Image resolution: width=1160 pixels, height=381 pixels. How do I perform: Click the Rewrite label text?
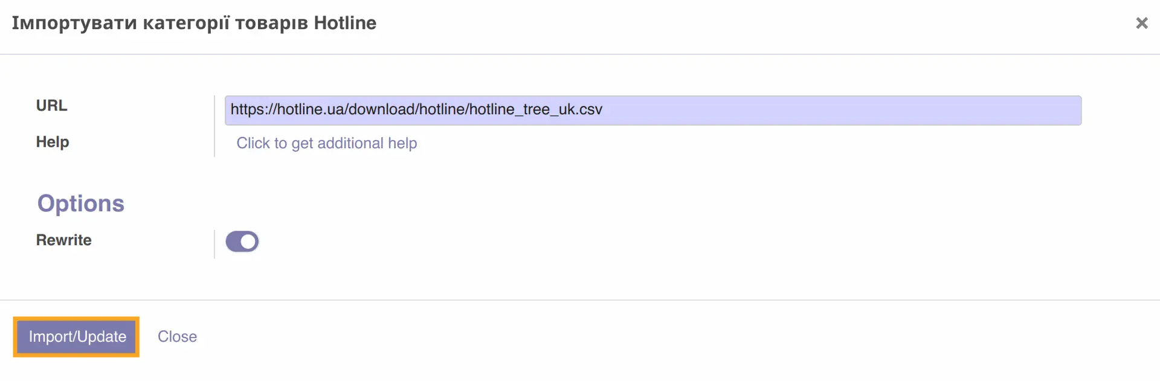(x=63, y=240)
